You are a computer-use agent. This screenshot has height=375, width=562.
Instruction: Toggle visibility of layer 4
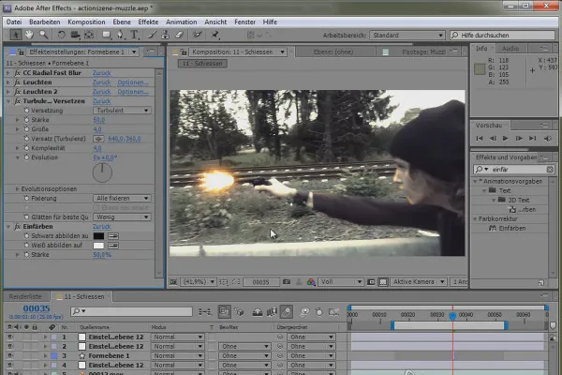click(10, 365)
